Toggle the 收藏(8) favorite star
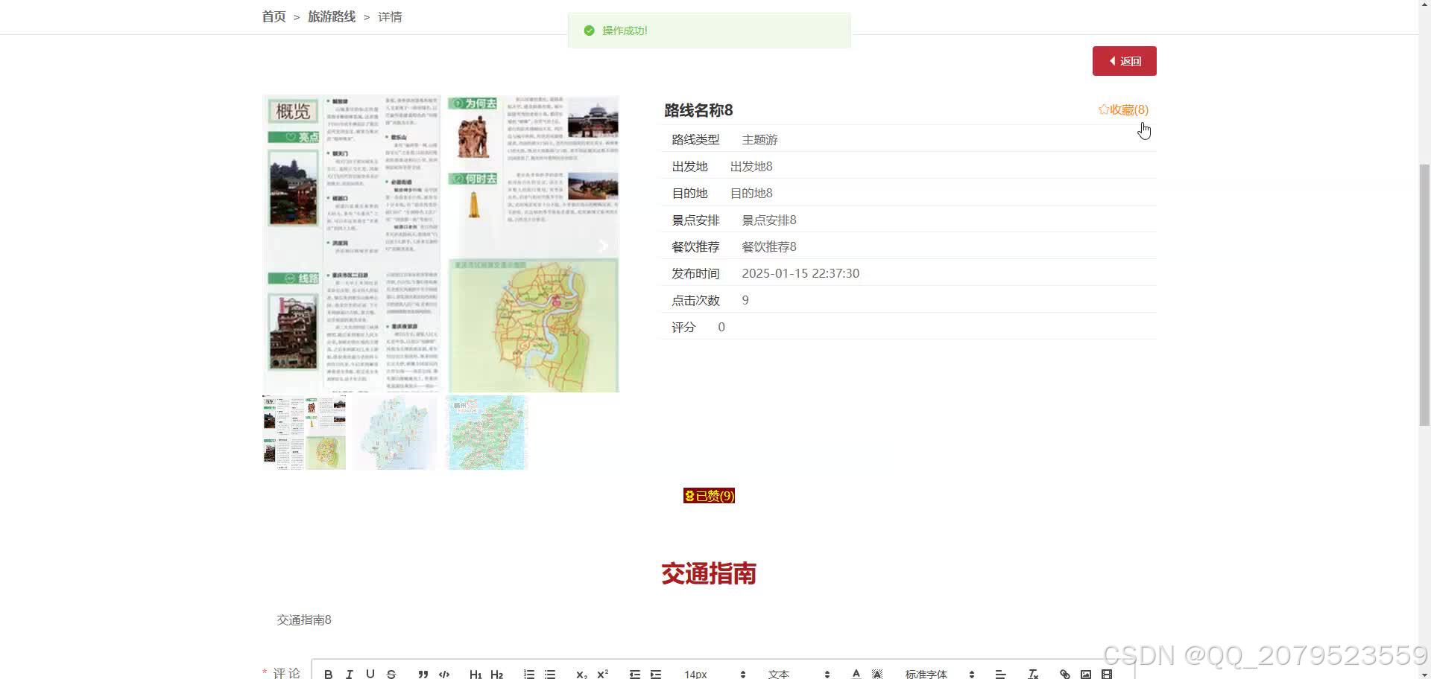This screenshot has height=679, width=1431. 1122,109
